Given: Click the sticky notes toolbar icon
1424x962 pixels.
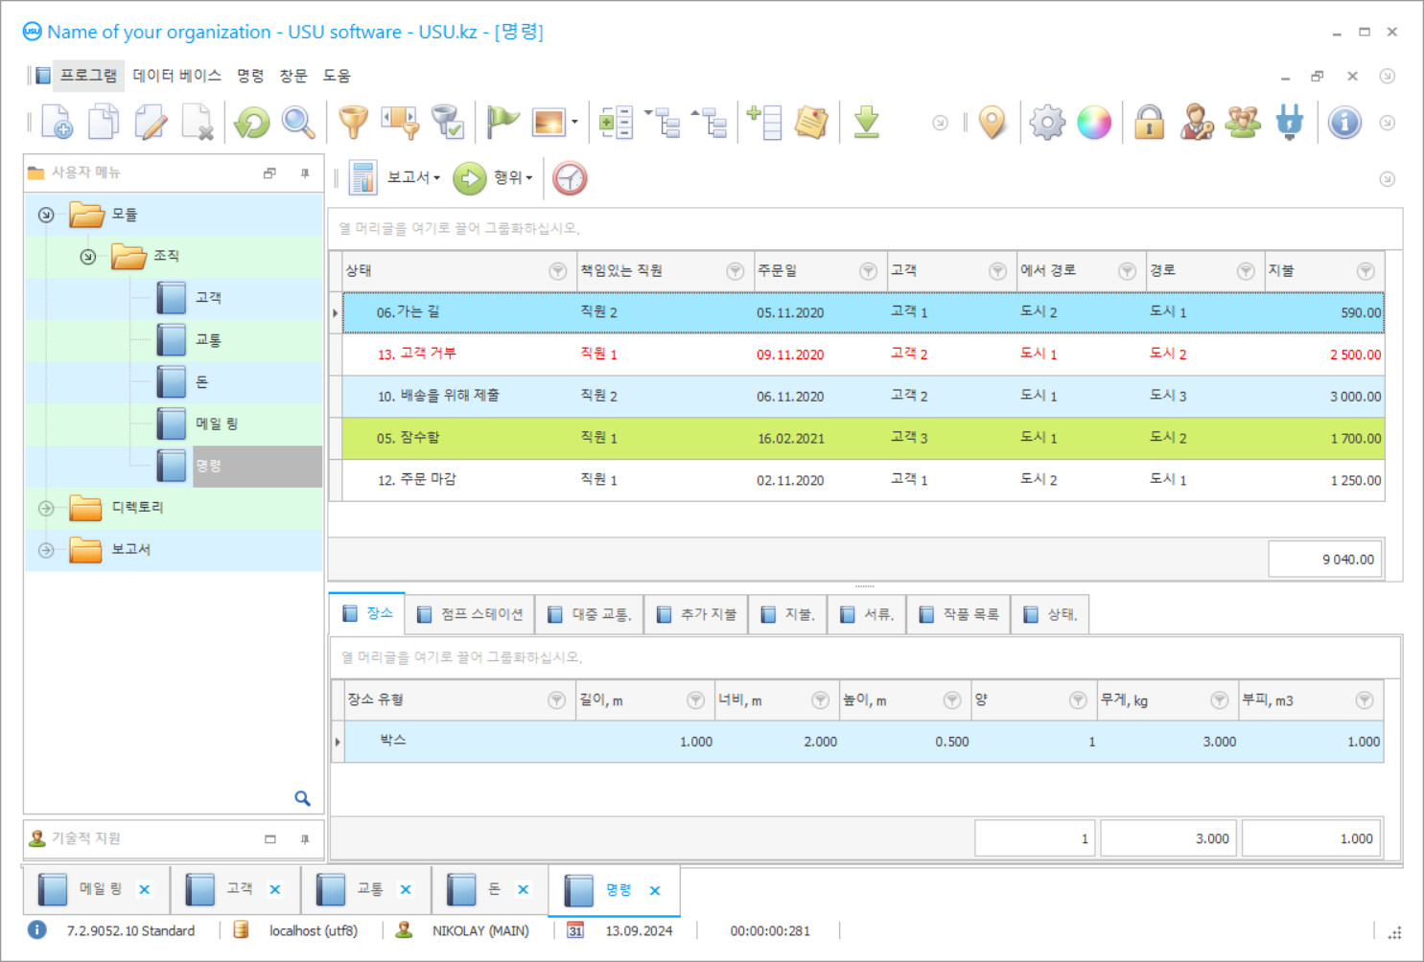Looking at the screenshot, I should [811, 123].
